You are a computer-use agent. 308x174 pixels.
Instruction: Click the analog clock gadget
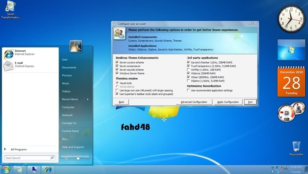click(291, 19)
